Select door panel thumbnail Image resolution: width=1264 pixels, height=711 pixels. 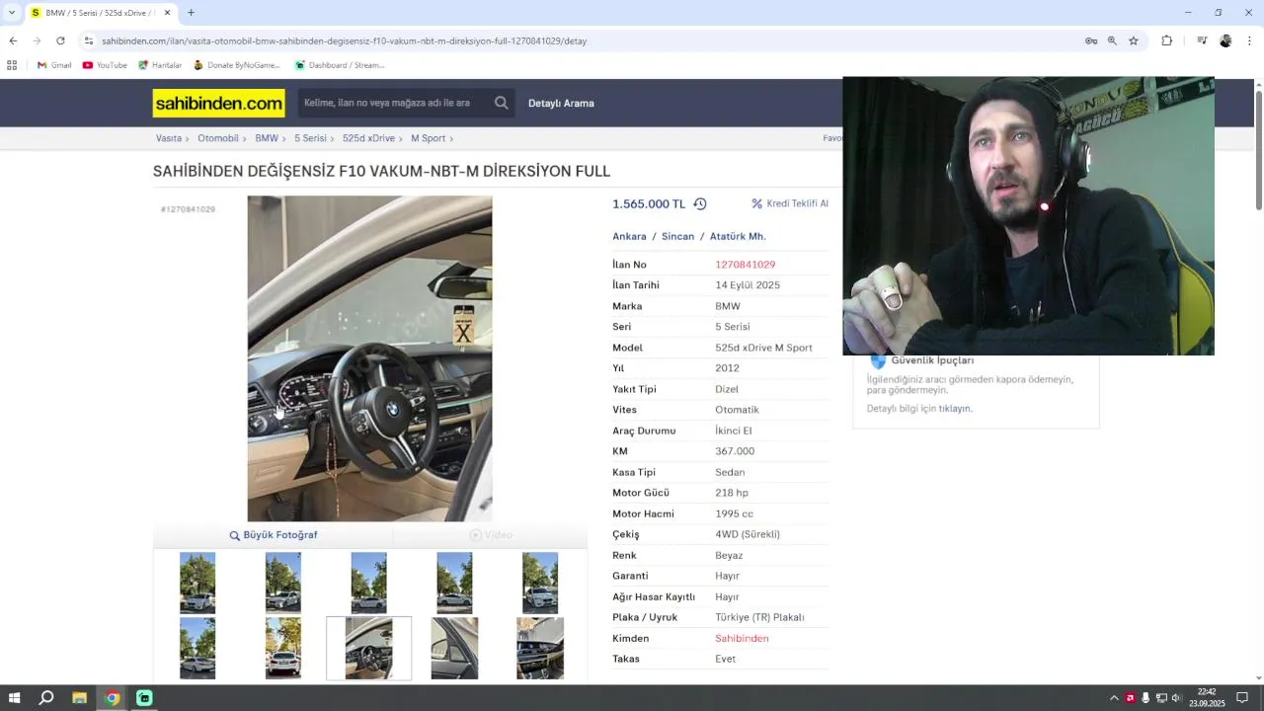(x=454, y=648)
